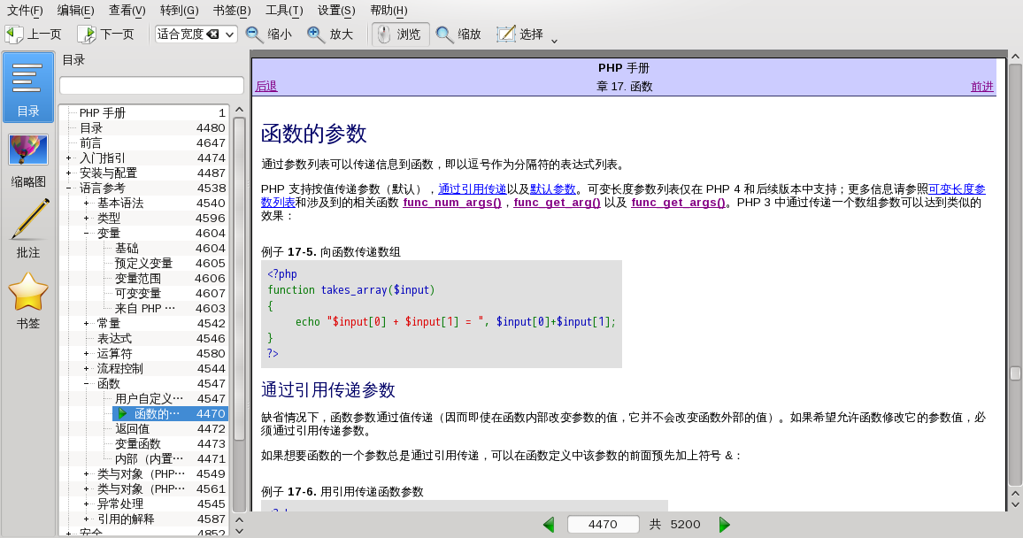Expand the 运算符 tree node
This screenshot has width=1023, height=538.
click(86, 353)
